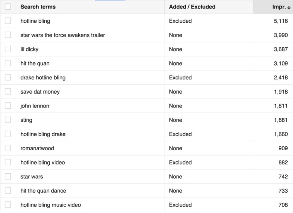Check the 'lil dicky' row checkbox
Screen dimensions: 293x213
8,49
